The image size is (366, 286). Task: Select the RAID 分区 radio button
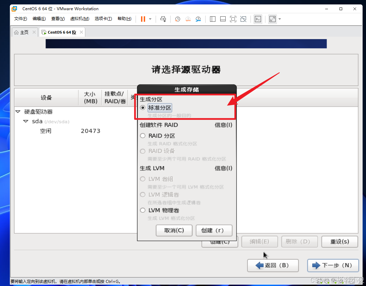143,136
